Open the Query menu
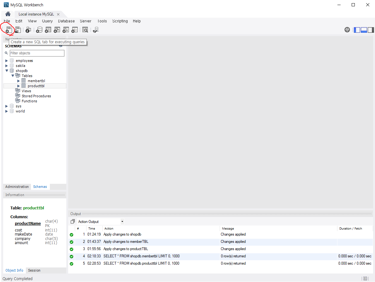375x282 pixels. point(47,21)
